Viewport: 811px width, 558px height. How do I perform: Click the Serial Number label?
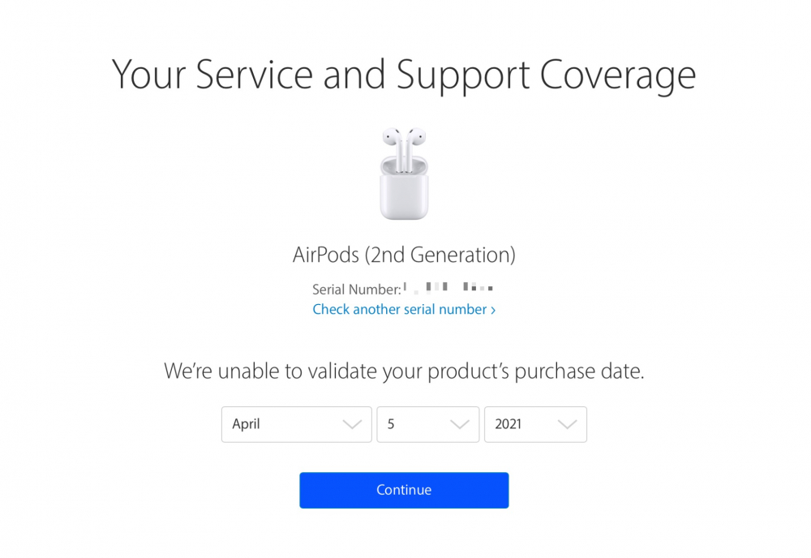pyautogui.click(x=357, y=289)
